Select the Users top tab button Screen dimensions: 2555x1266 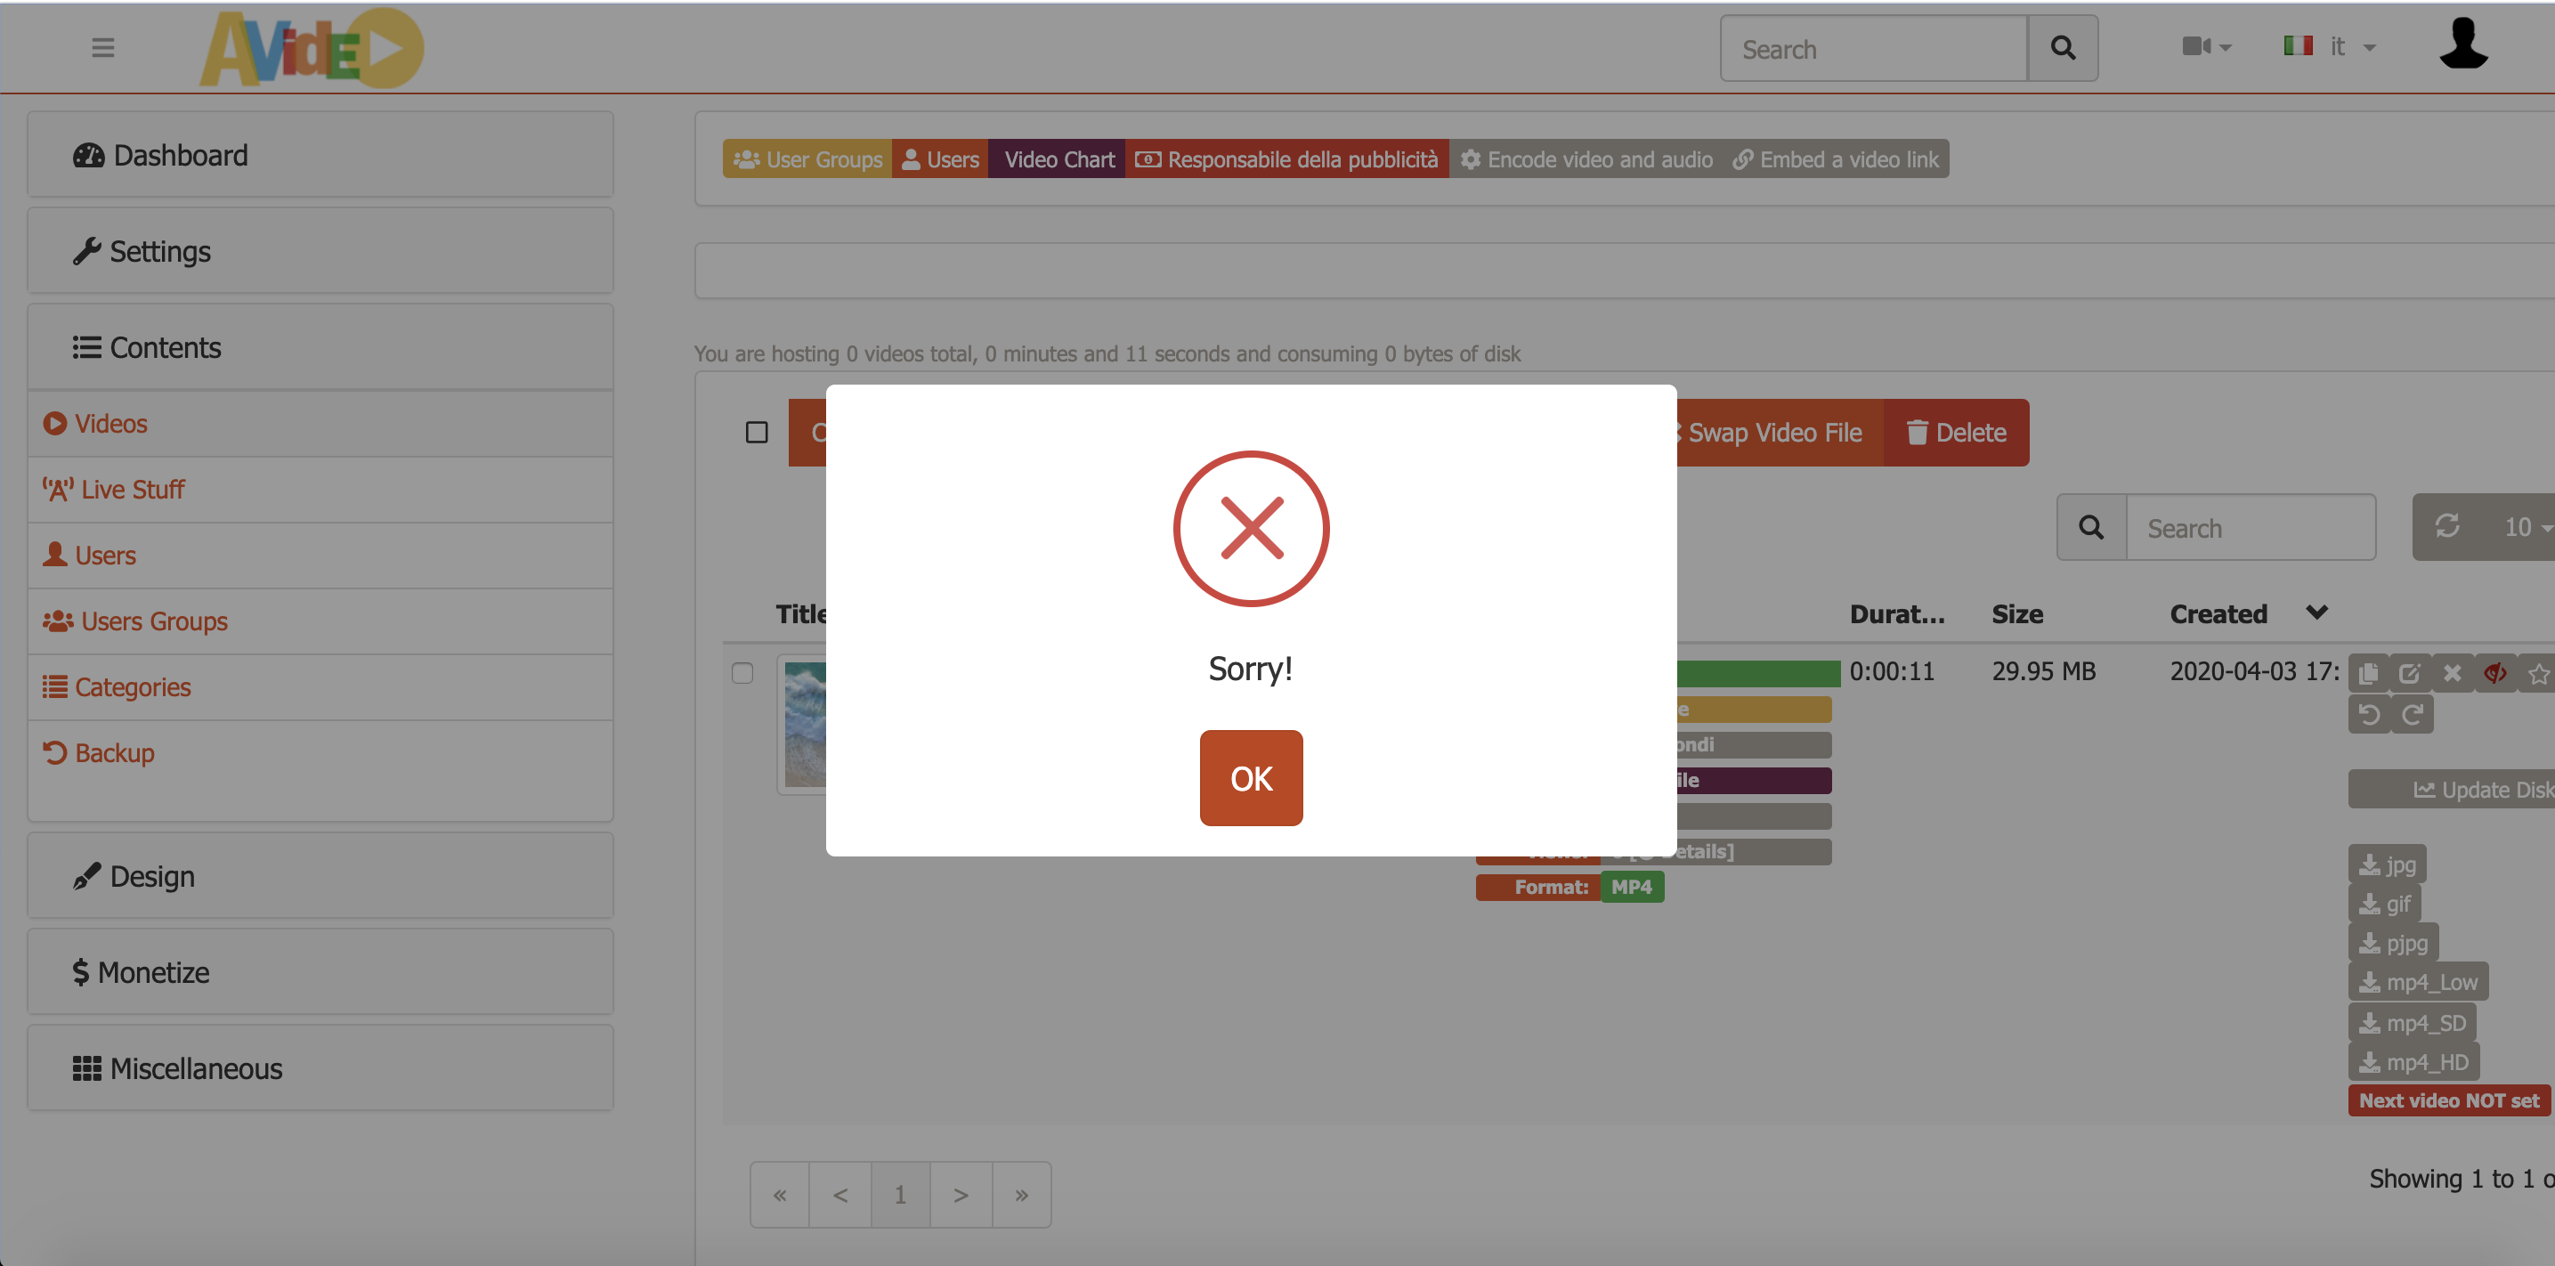point(940,158)
